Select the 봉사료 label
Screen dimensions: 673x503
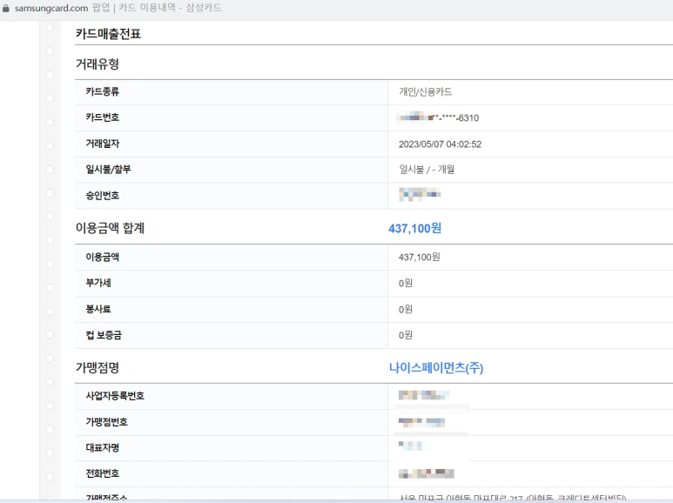coord(98,309)
